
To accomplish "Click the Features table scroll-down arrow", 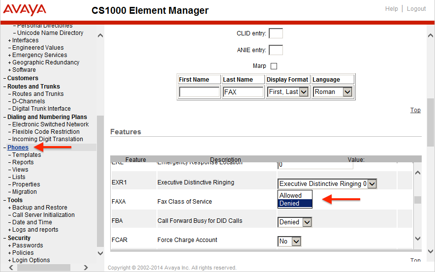I will [418, 238].
